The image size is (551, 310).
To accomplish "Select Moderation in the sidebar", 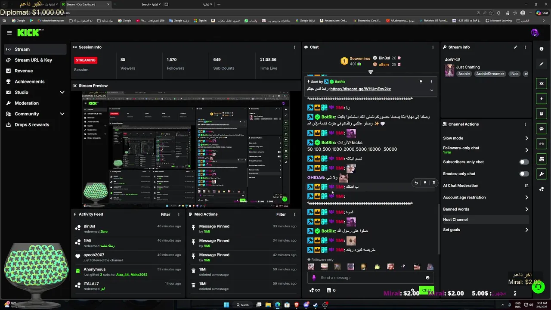I will (x=35, y=103).
